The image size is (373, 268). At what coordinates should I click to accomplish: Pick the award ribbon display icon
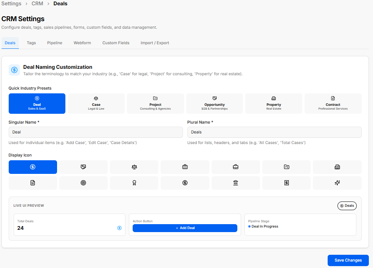tap(134, 183)
